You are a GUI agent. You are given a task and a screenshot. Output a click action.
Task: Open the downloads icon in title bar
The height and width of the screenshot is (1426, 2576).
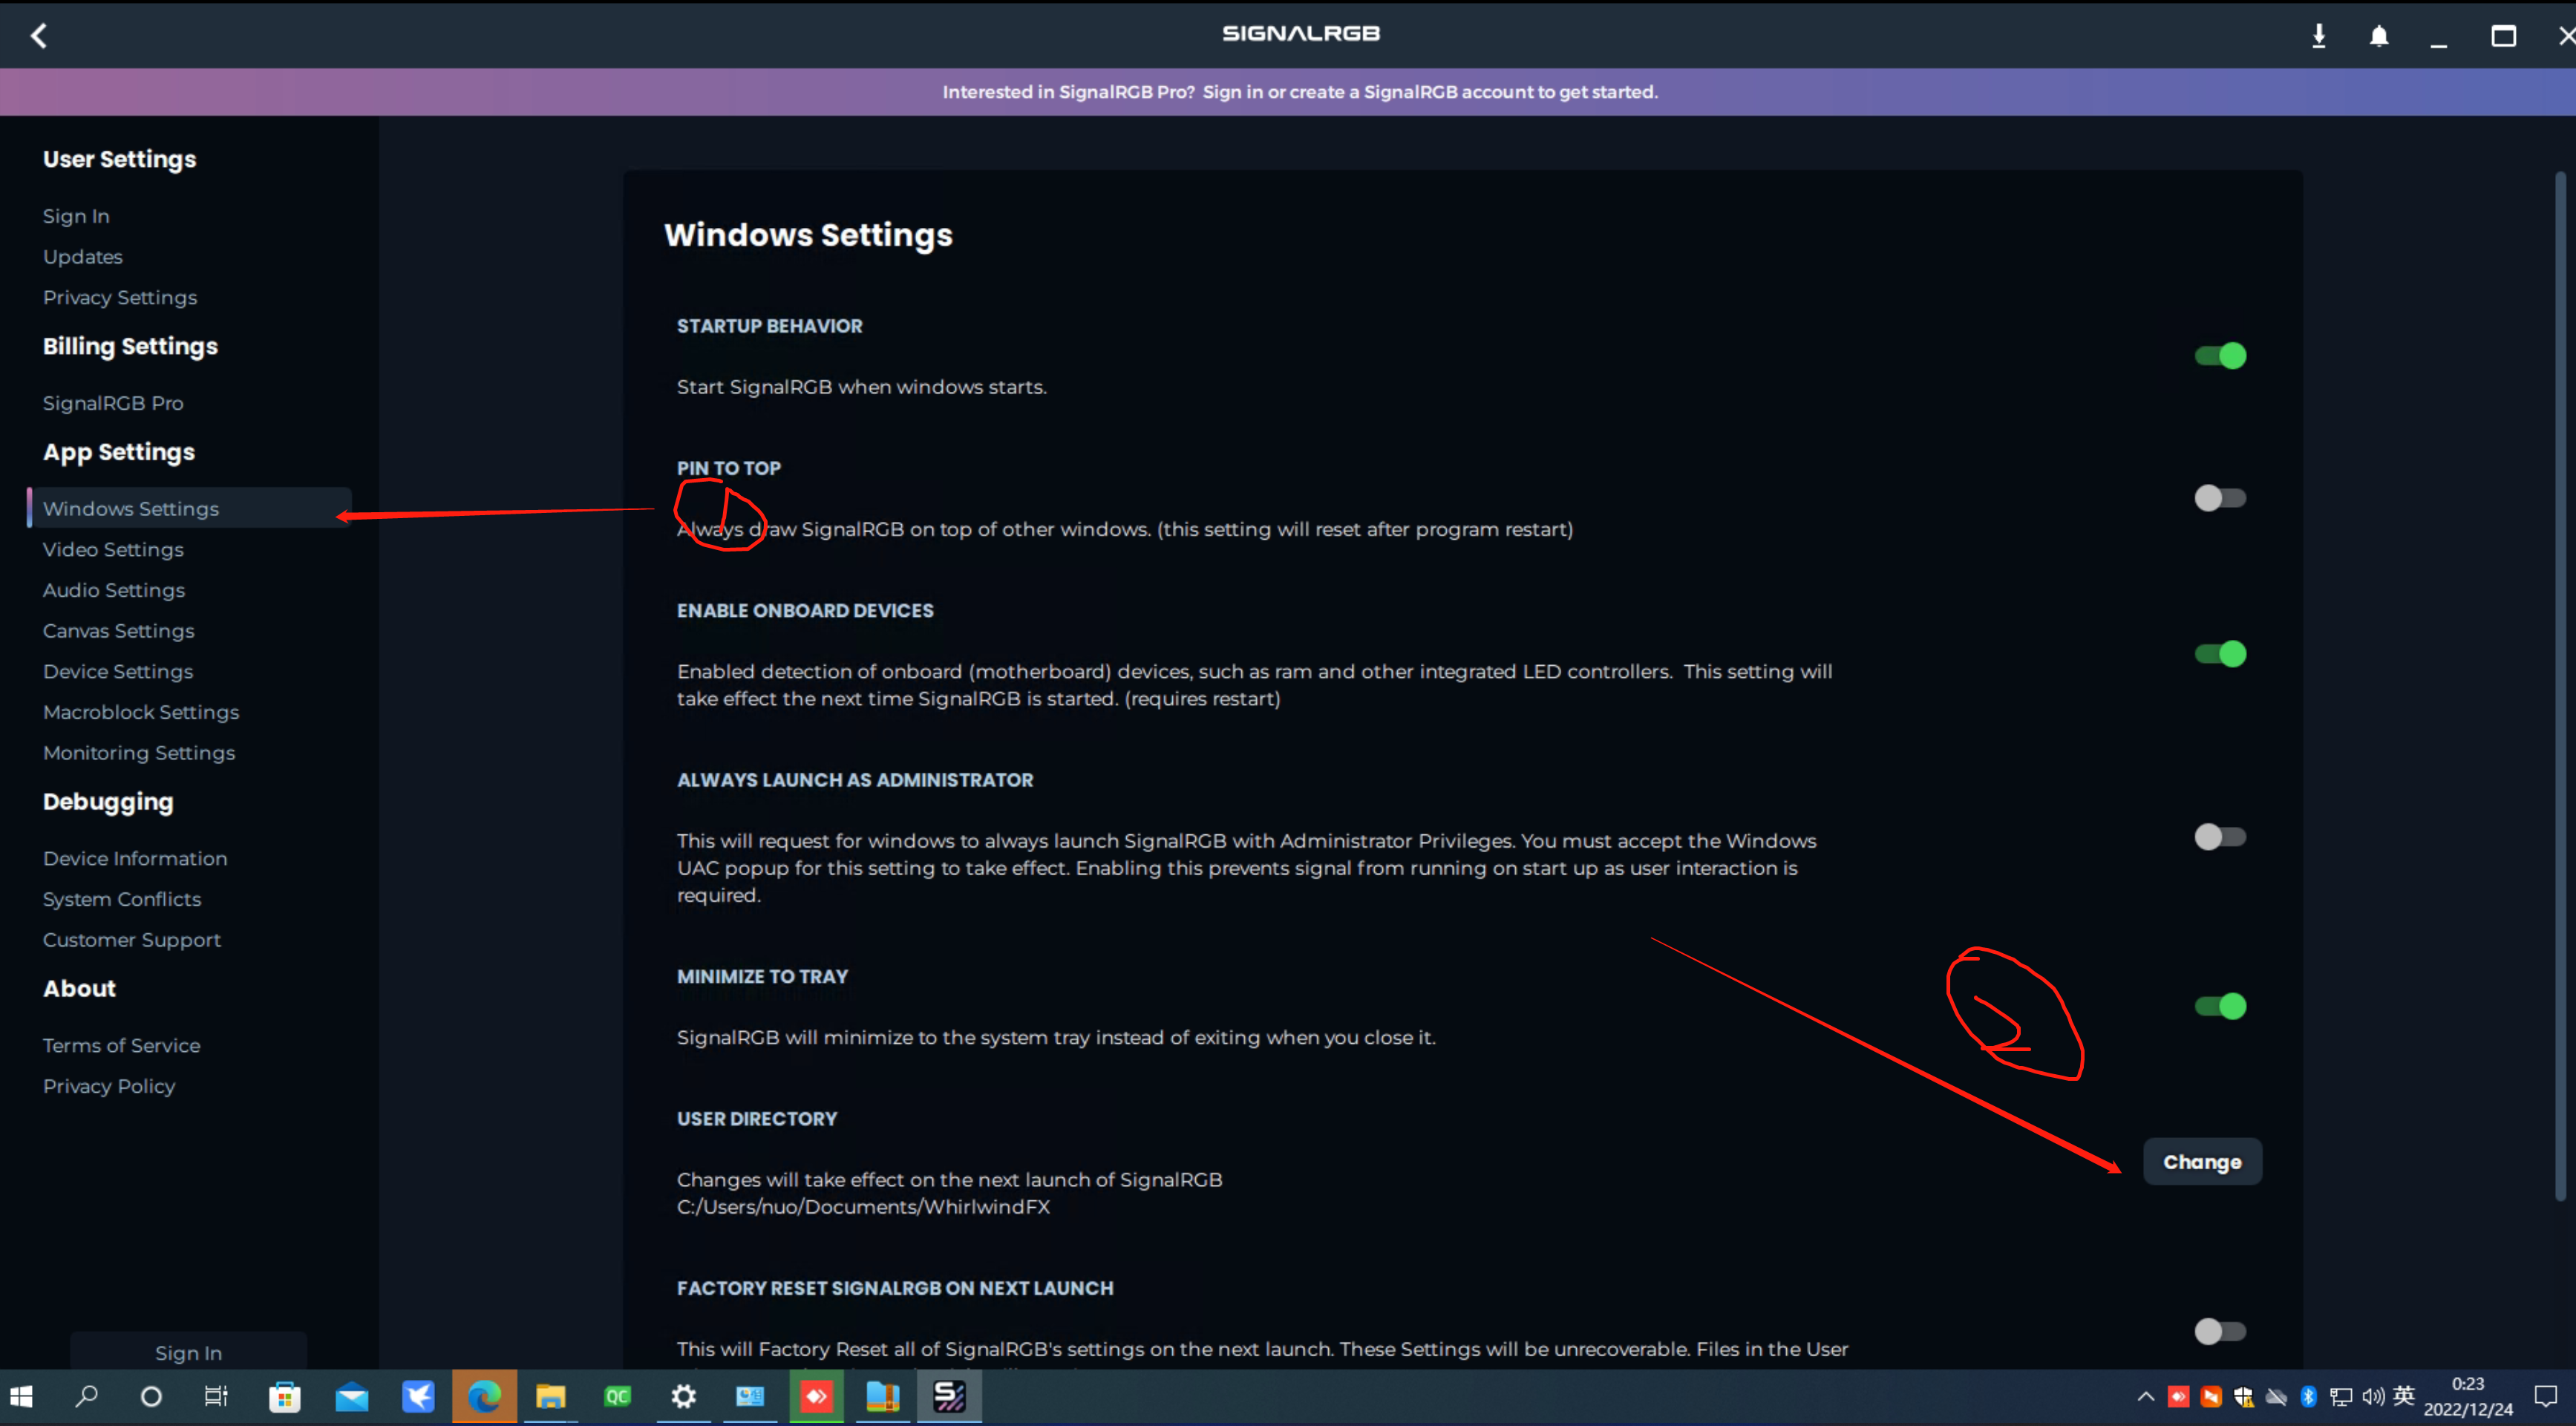click(2318, 36)
